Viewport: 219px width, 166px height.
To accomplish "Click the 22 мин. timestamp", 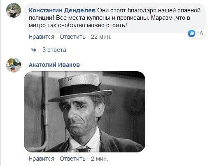I will click(x=101, y=37).
